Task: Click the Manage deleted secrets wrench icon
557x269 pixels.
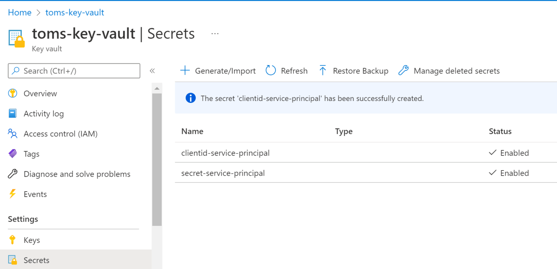Action: tap(403, 71)
